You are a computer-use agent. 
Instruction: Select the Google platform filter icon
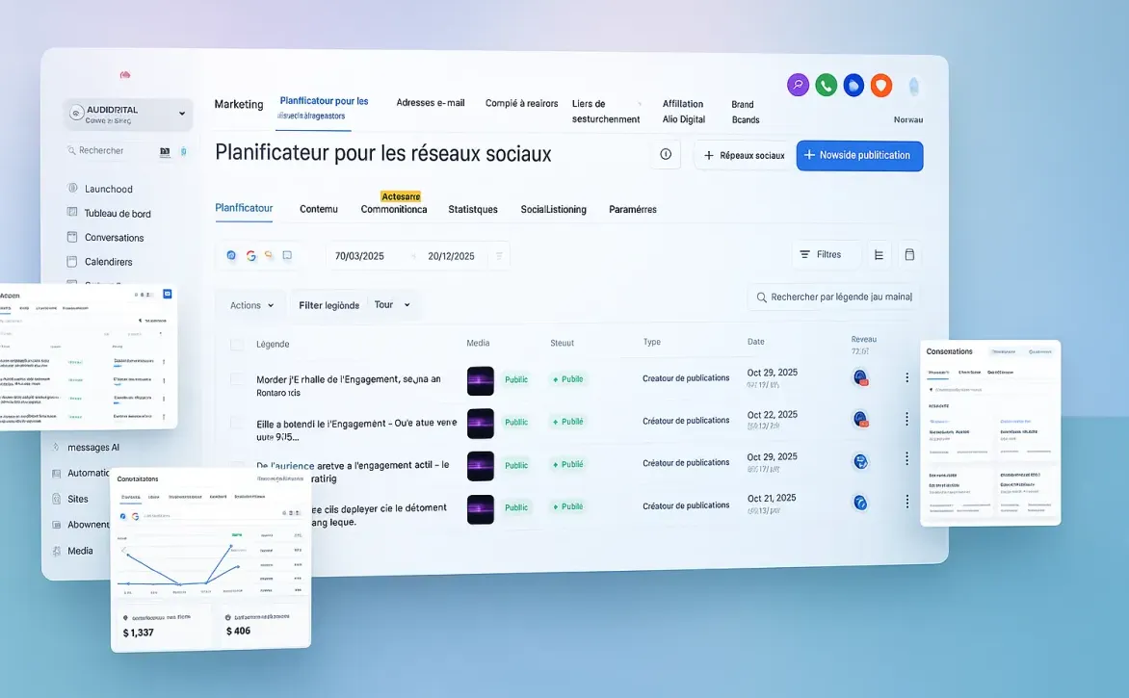[250, 255]
